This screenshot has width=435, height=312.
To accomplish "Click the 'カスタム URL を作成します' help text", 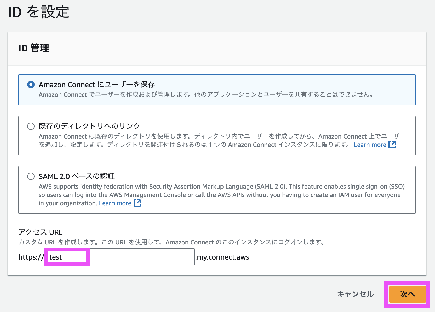I will 171,242.
